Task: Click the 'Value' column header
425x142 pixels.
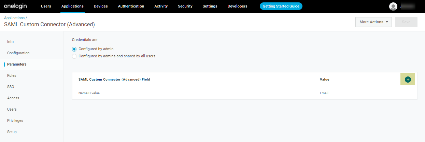Action: pyautogui.click(x=324, y=79)
